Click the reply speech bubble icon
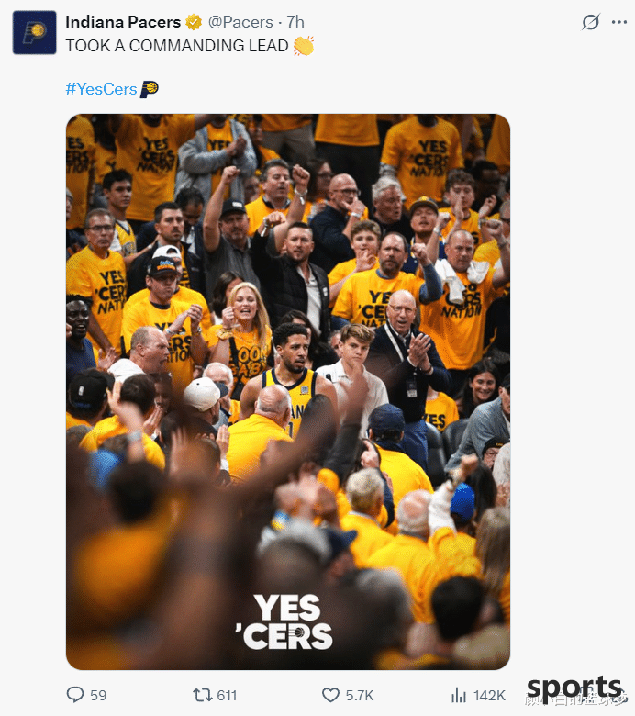The height and width of the screenshot is (716, 635). [x=75, y=695]
